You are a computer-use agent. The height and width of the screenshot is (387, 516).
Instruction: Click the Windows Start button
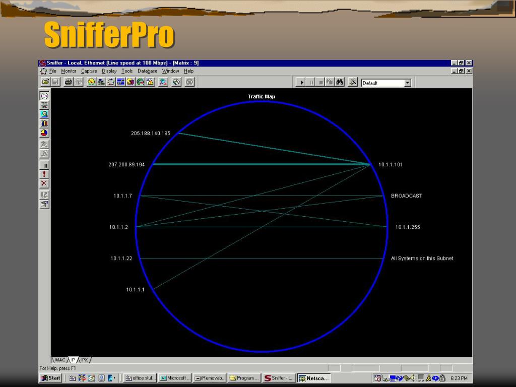50,378
